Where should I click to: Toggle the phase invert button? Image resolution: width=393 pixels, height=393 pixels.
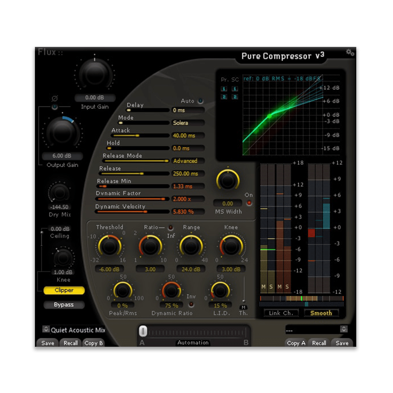tap(54, 107)
